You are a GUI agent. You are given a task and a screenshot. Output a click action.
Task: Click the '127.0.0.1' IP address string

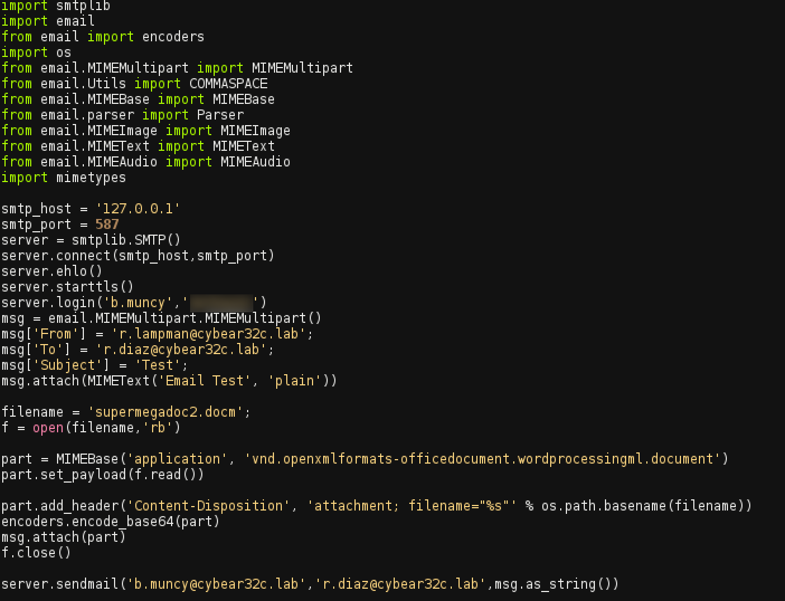tap(138, 208)
